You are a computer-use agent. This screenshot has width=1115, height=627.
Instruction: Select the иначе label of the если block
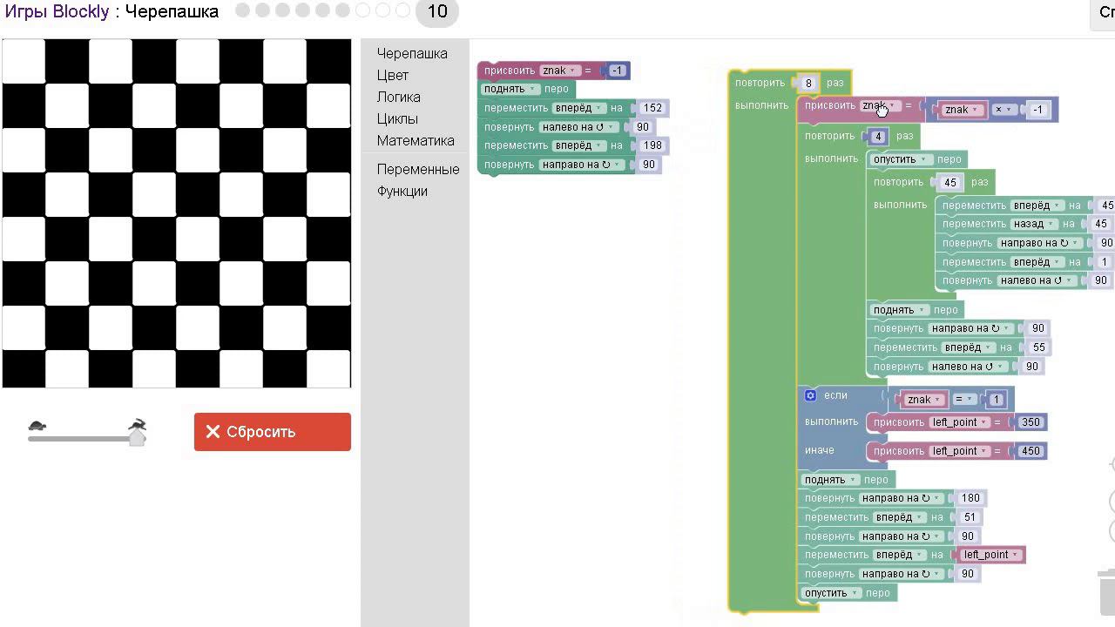pos(820,450)
